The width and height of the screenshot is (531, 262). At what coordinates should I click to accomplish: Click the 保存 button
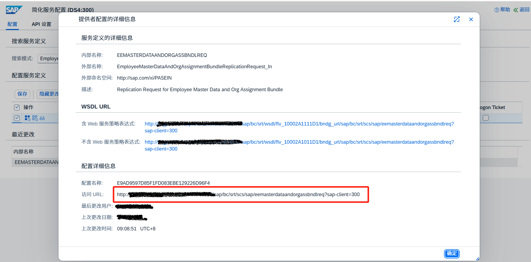(x=22, y=94)
